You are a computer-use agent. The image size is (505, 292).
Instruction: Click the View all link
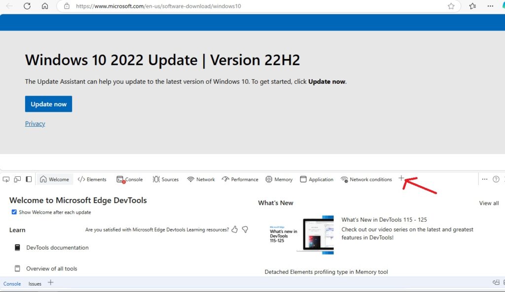pos(489,203)
